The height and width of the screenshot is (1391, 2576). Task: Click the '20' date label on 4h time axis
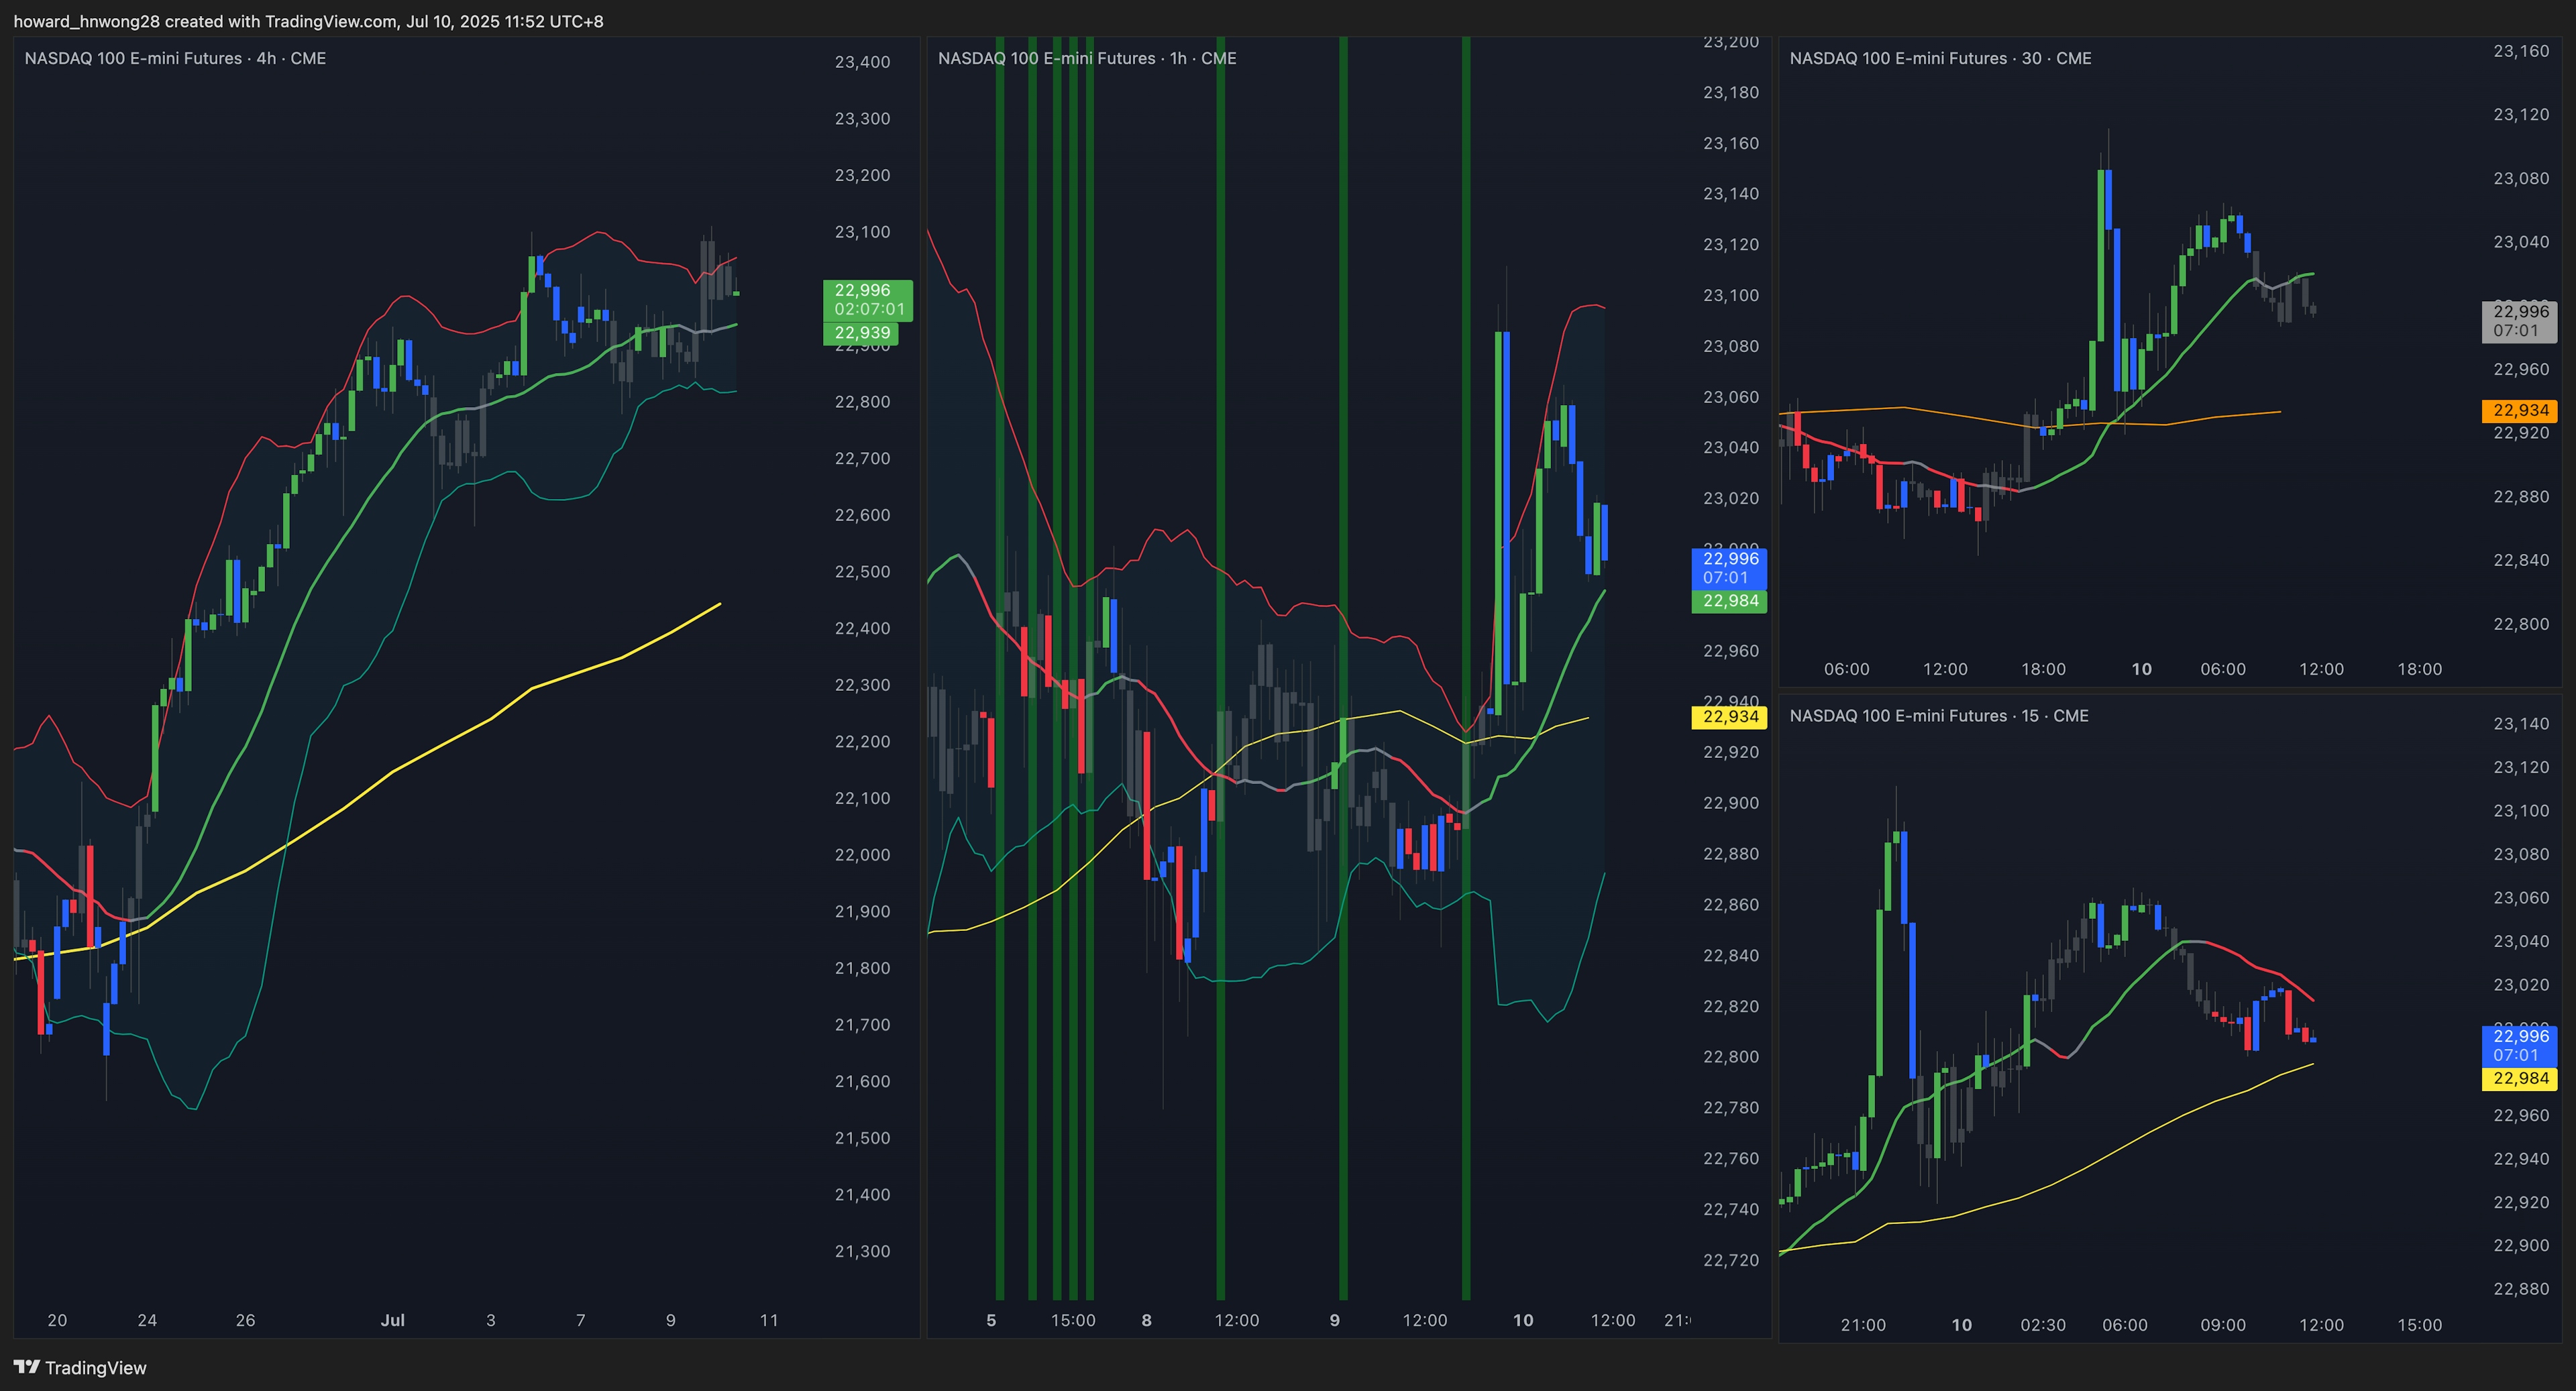tap(57, 1320)
